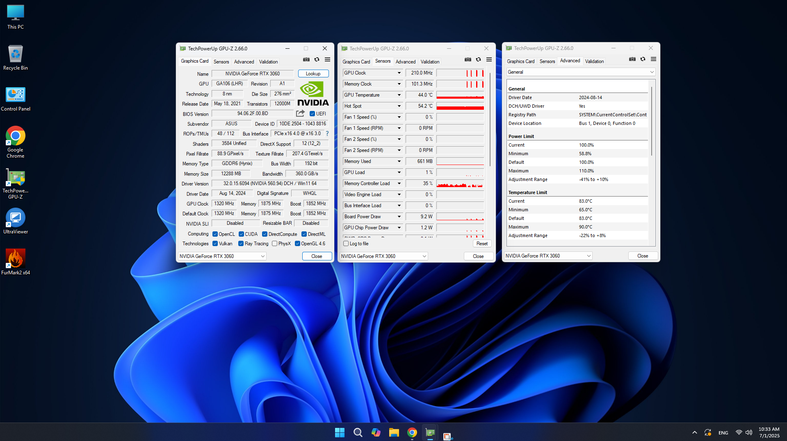The image size is (787, 441).
Task: Open Memory Used sensor dropdown arrow
Action: pyautogui.click(x=399, y=161)
